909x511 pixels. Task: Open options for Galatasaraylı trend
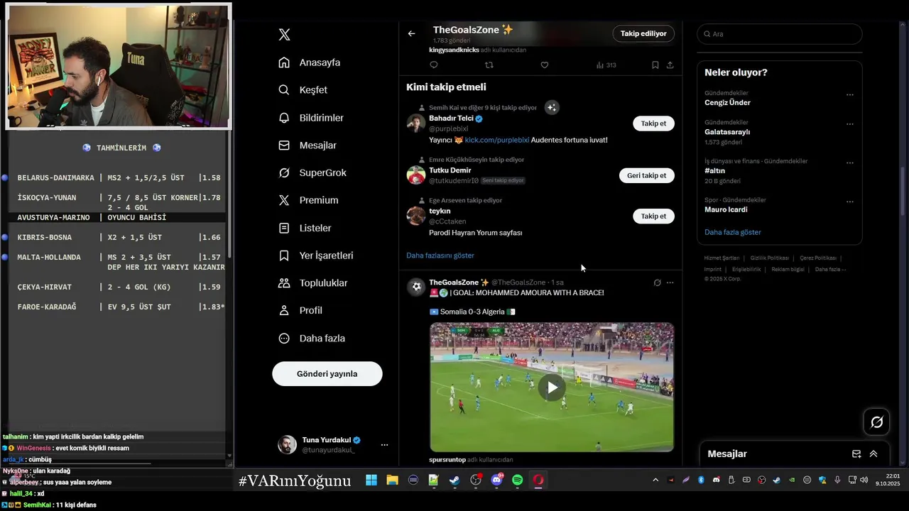point(849,124)
